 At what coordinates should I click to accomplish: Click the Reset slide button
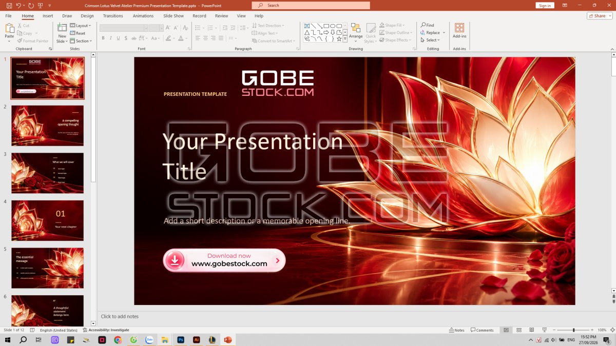click(78, 33)
